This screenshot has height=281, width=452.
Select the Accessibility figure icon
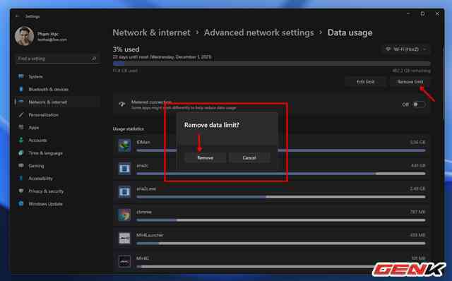tap(21, 179)
